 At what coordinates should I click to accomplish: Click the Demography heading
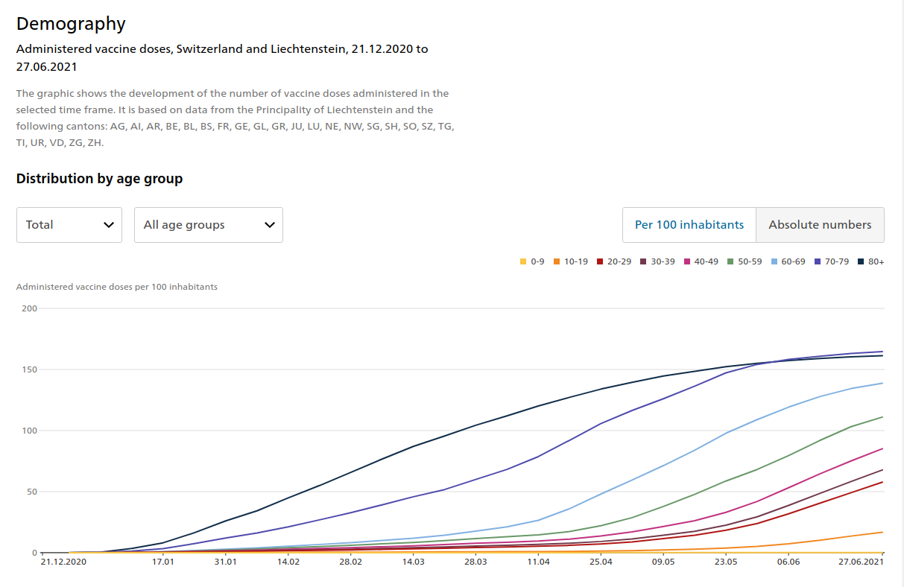[x=71, y=24]
